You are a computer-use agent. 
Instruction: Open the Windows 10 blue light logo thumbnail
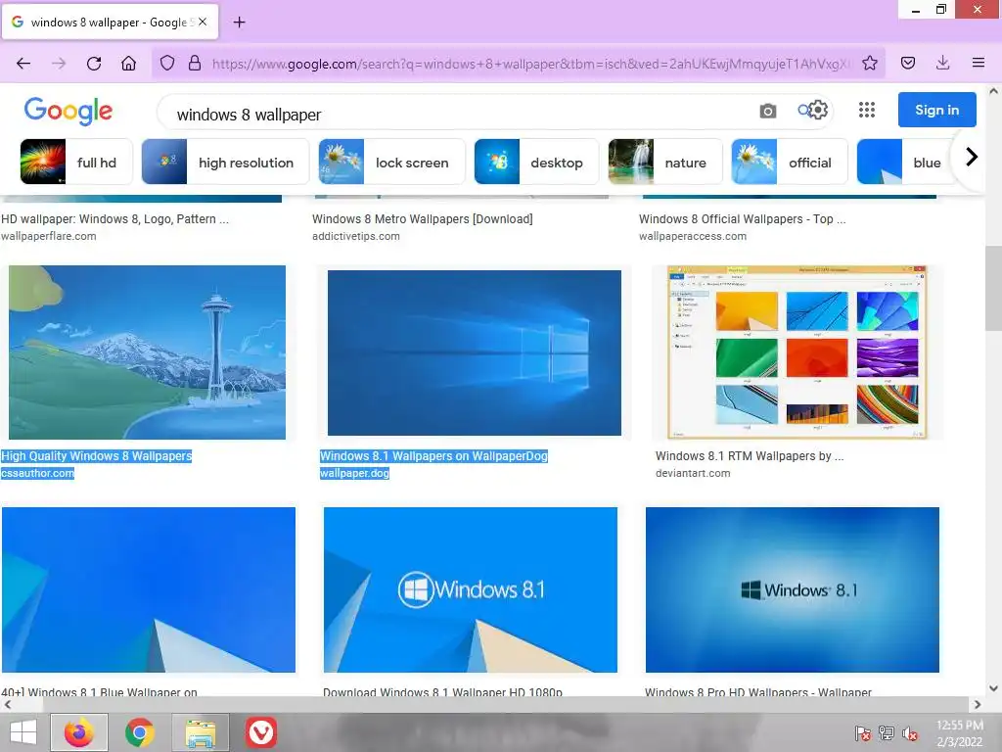click(x=475, y=352)
